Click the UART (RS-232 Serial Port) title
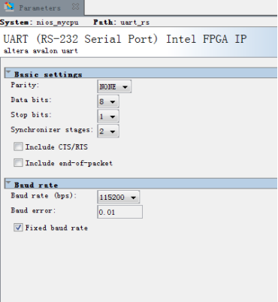278x302 pixels. pyautogui.click(x=125, y=39)
